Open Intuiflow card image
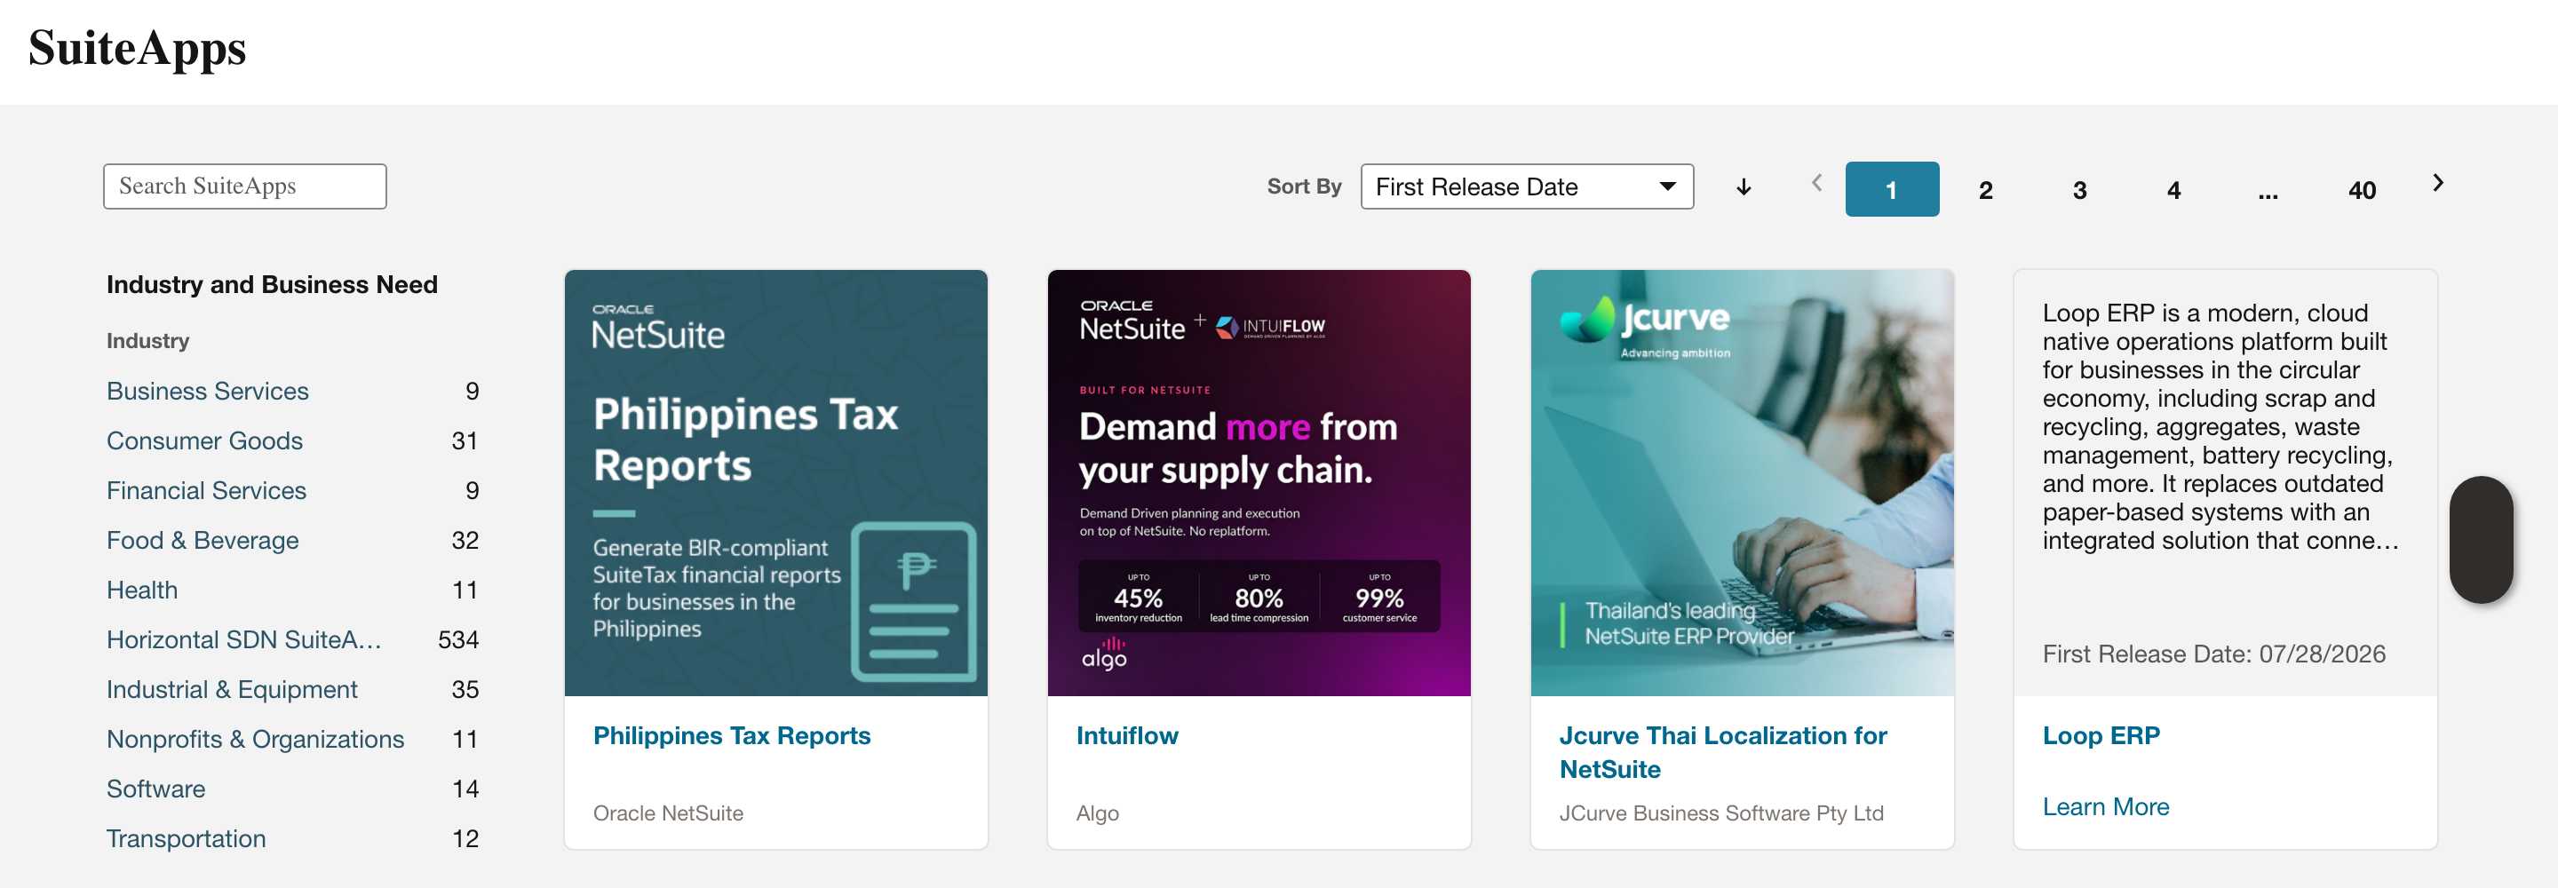The image size is (2558, 888). click(x=1259, y=483)
